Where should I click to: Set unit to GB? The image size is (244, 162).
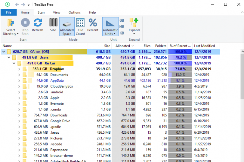coord(122,20)
